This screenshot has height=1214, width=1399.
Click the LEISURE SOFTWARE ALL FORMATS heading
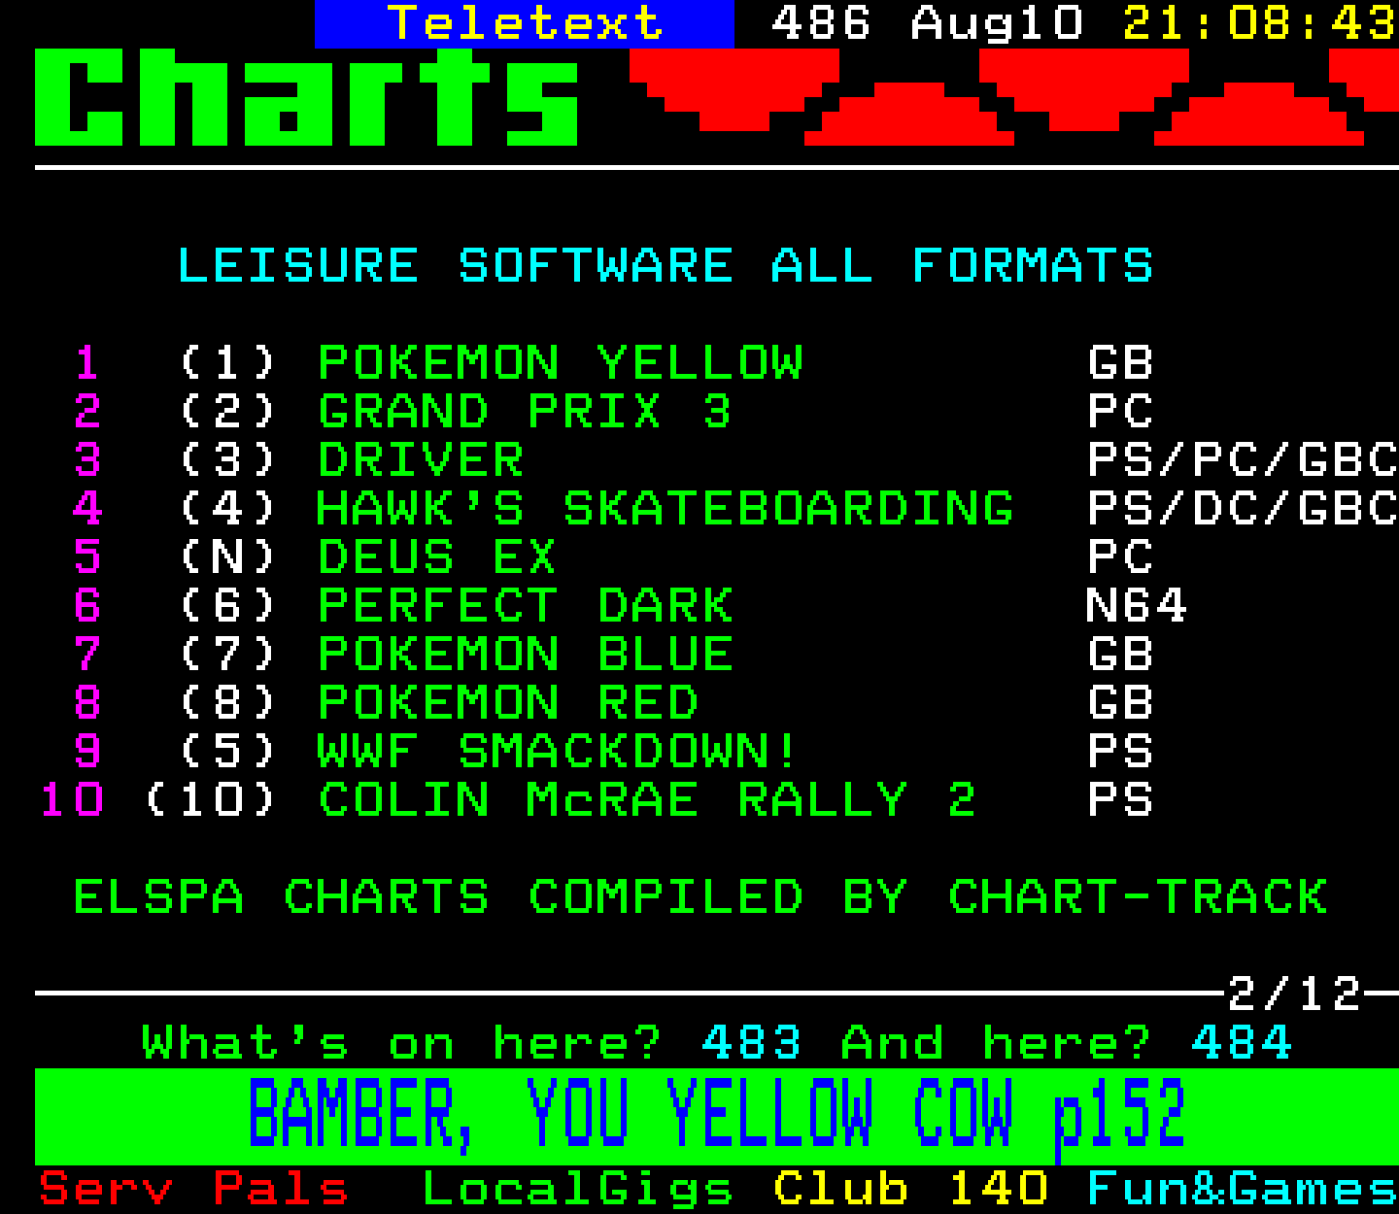click(665, 266)
